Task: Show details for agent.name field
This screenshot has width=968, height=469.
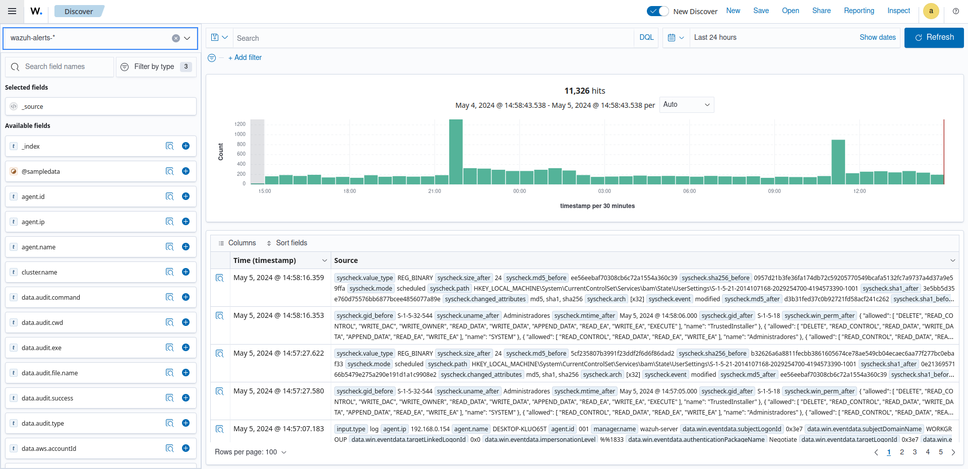Action: (169, 247)
